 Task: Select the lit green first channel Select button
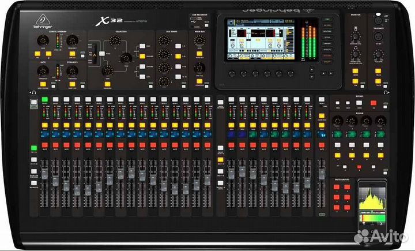click(45, 99)
